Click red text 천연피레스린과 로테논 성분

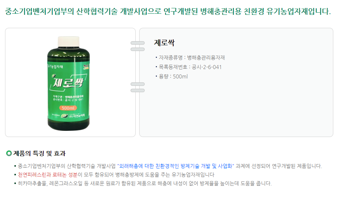48,175
